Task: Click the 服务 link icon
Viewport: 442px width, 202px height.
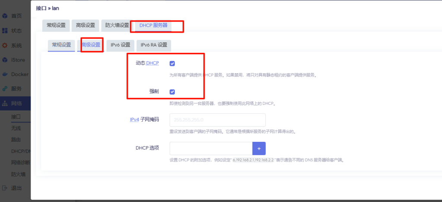Action: [5, 89]
